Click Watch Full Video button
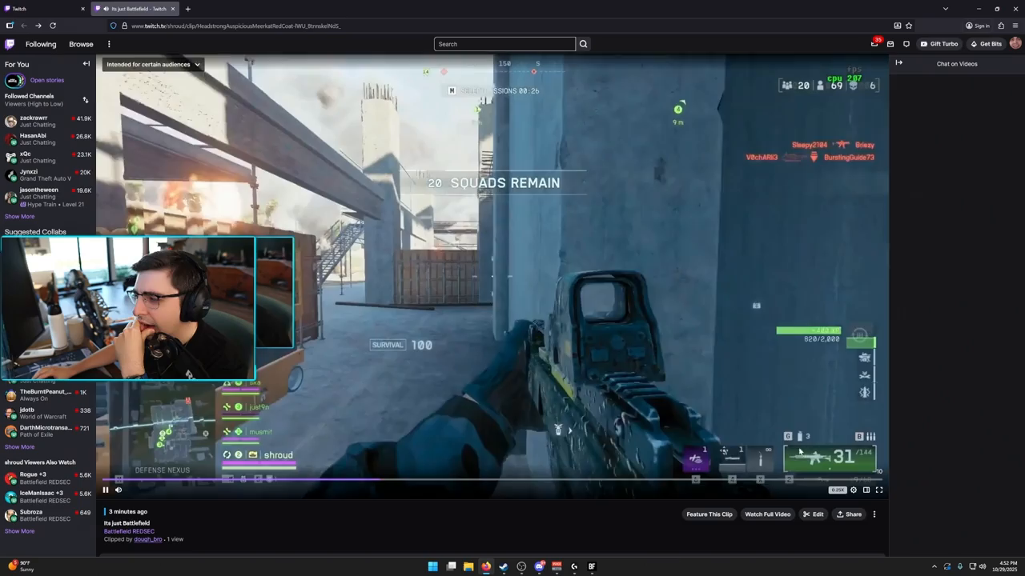Screen dimensions: 1025x576 pyautogui.click(x=767, y=514)
